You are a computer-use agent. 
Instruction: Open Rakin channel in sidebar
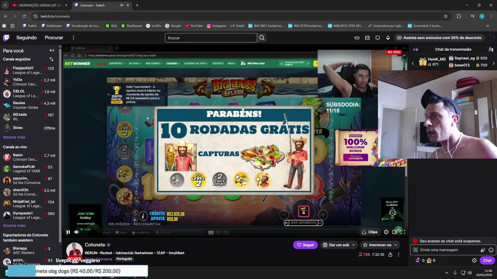29,157
